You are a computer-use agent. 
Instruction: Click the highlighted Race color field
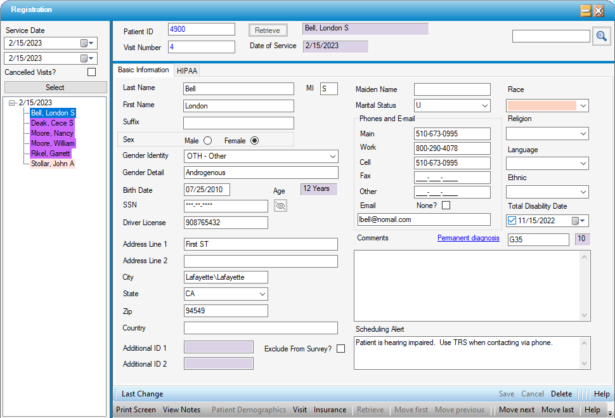(x=541, y=106)
